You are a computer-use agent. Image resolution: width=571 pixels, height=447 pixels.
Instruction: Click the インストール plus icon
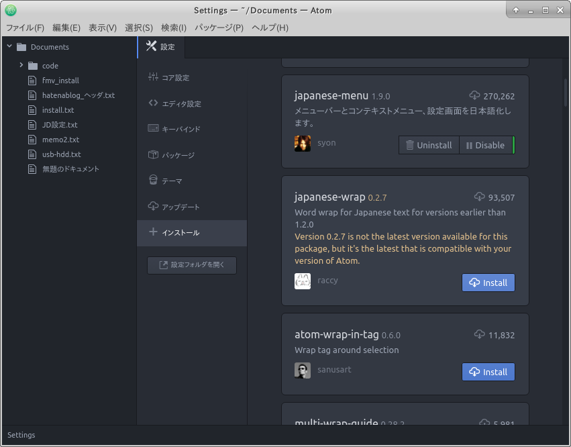tap(153, 232)
